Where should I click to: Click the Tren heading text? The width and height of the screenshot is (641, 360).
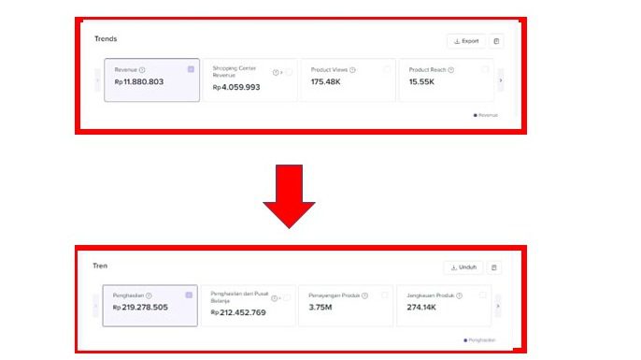click(100, 266)
